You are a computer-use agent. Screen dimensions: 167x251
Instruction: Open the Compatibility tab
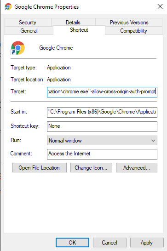point(133,31)
